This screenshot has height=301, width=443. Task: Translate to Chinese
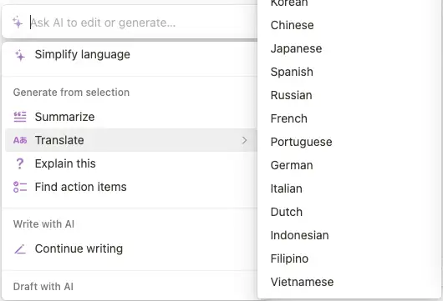click(x=293, y=25)
